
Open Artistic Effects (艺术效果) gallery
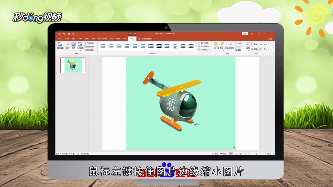pos(80,46)
